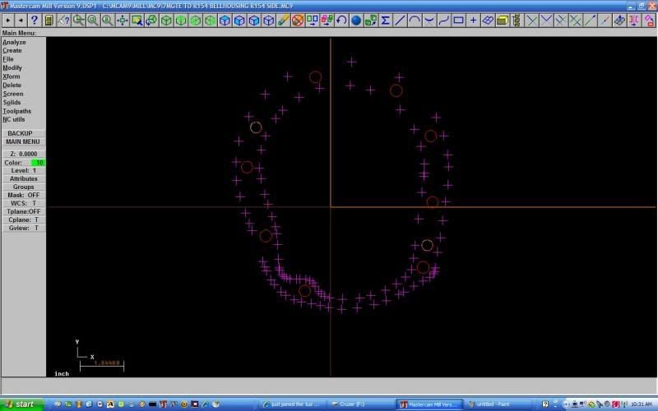Click the forward arrow toolbar icon
658x411 pixels.
click(x=21, y=20)
